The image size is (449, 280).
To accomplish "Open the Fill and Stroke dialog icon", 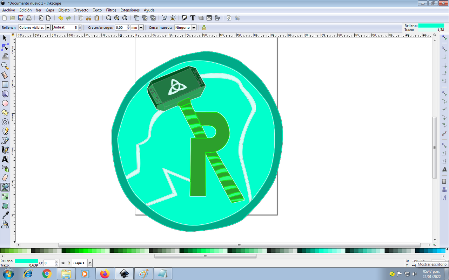I will [185, 18].
